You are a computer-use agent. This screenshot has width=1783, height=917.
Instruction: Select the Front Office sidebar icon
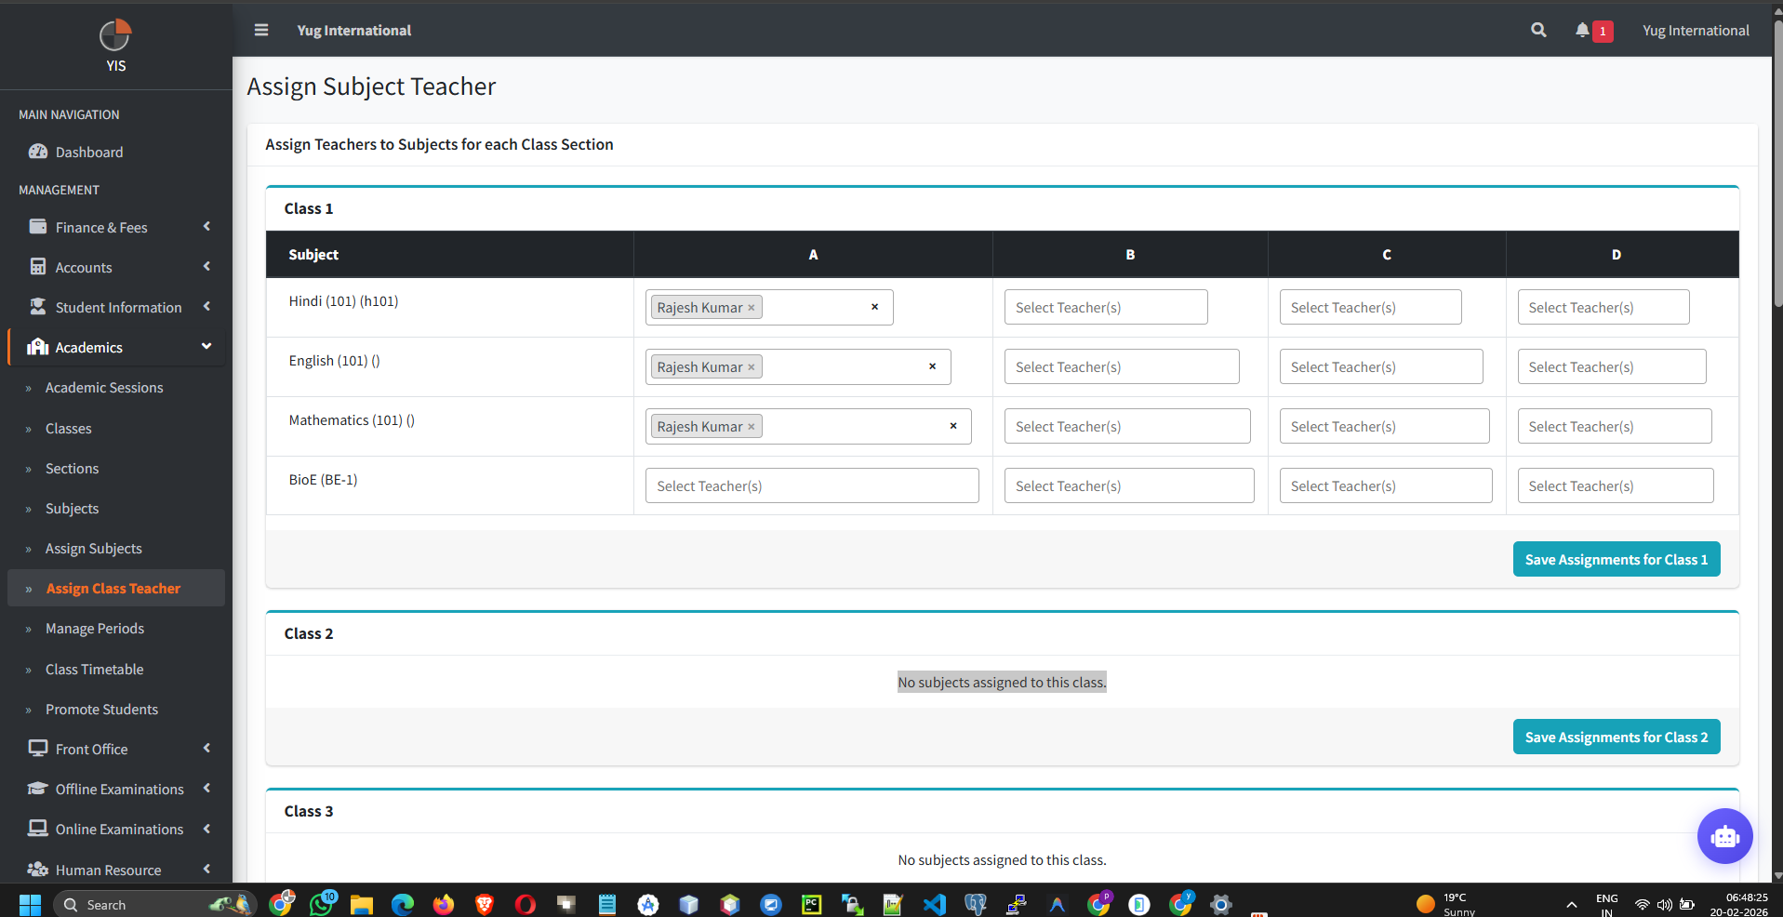38,749
